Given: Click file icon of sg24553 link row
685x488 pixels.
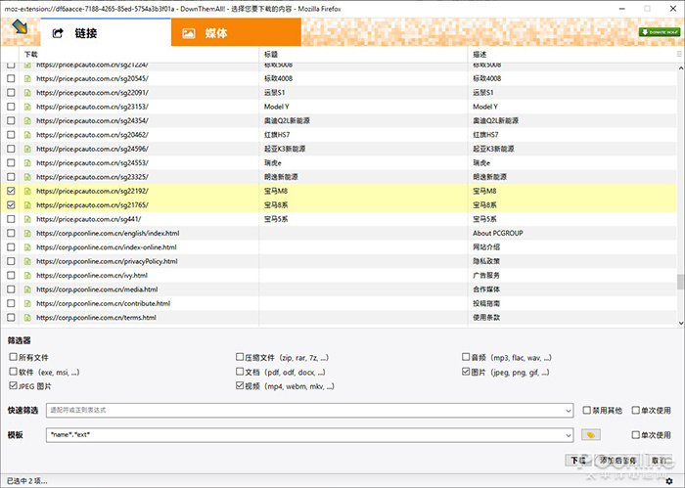Looking at the screenshot, I should pyautogui.click(x=27, y=162).
